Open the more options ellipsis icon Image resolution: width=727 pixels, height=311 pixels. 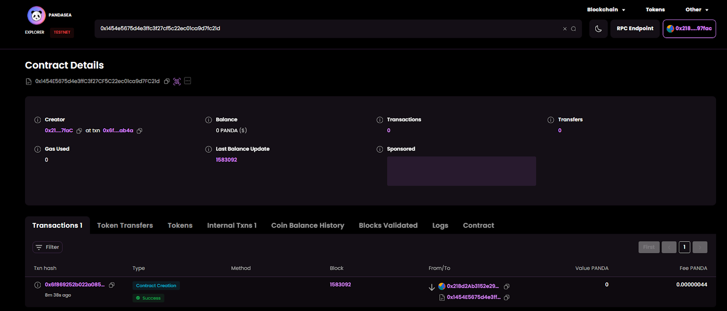(188, 81)
